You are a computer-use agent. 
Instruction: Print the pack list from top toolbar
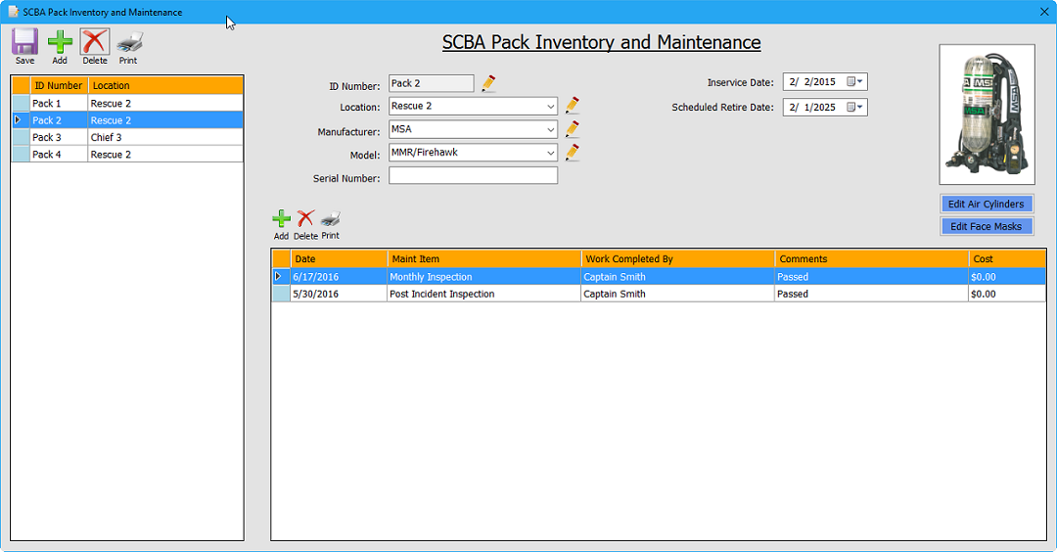point(129,42)
